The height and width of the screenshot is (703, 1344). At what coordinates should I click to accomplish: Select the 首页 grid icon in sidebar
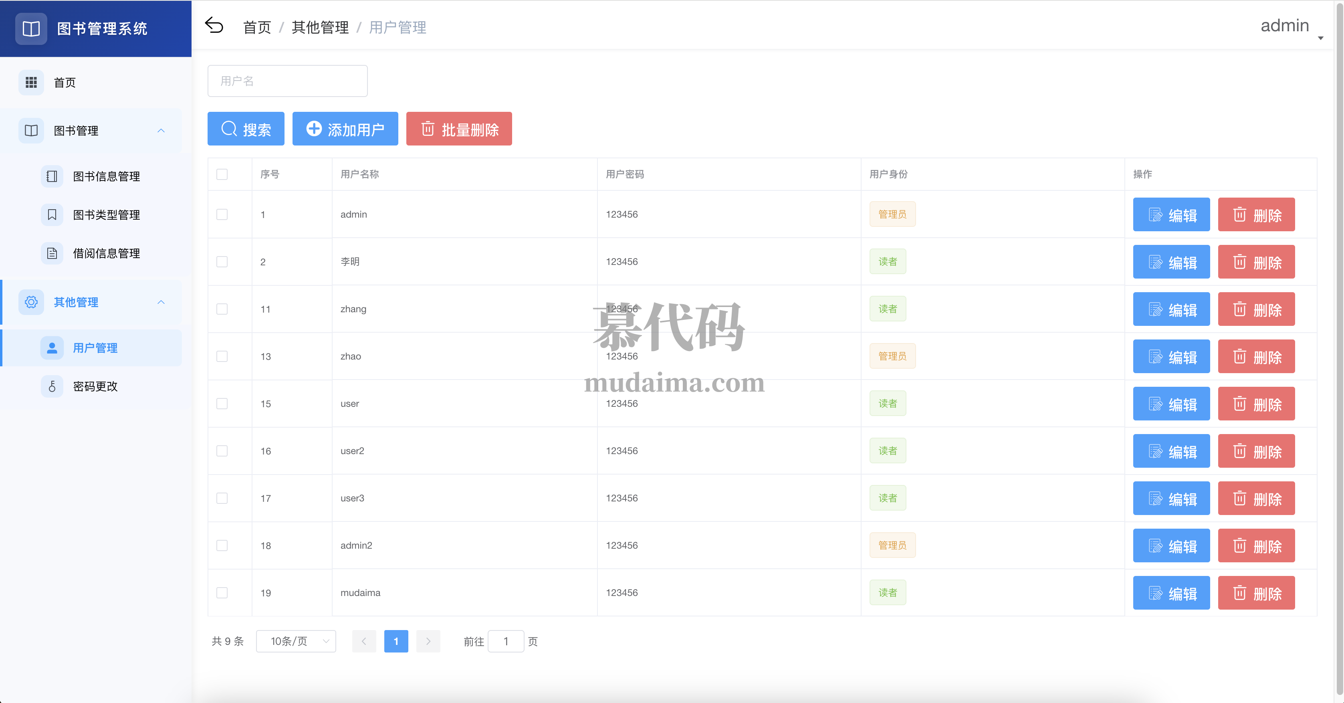(31, 82)
